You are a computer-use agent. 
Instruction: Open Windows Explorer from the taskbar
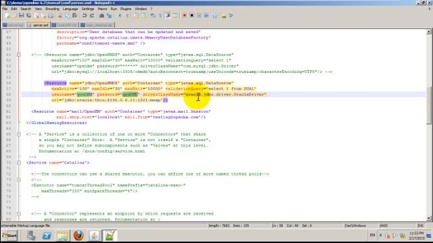pyautogui.click(x=63, y=236)
